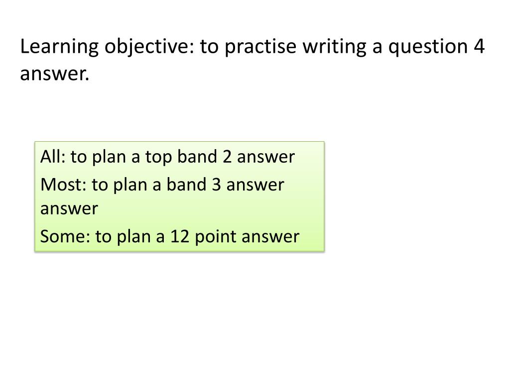Click the 'question 4' text in heading

[436, 46]
